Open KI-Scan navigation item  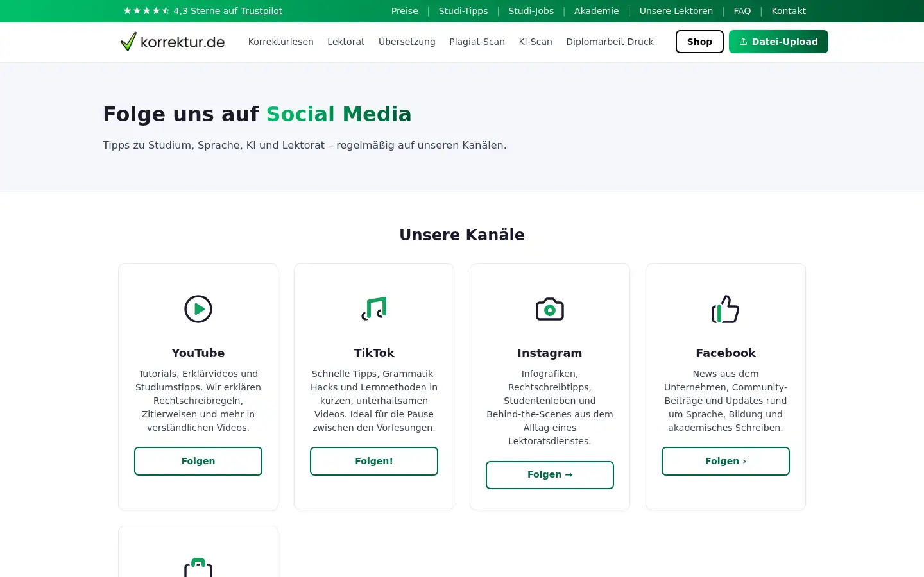(x=536, y=42)
